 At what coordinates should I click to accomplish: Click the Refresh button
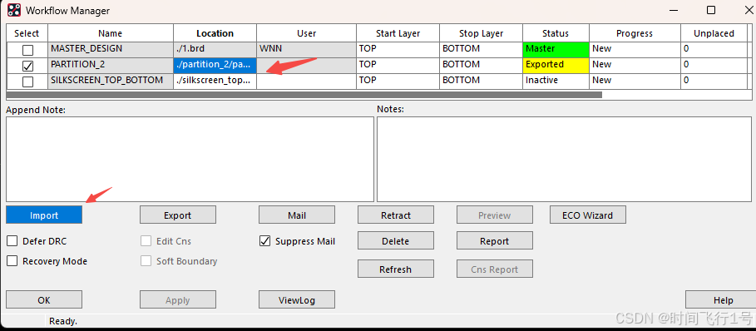click(395, 269)
